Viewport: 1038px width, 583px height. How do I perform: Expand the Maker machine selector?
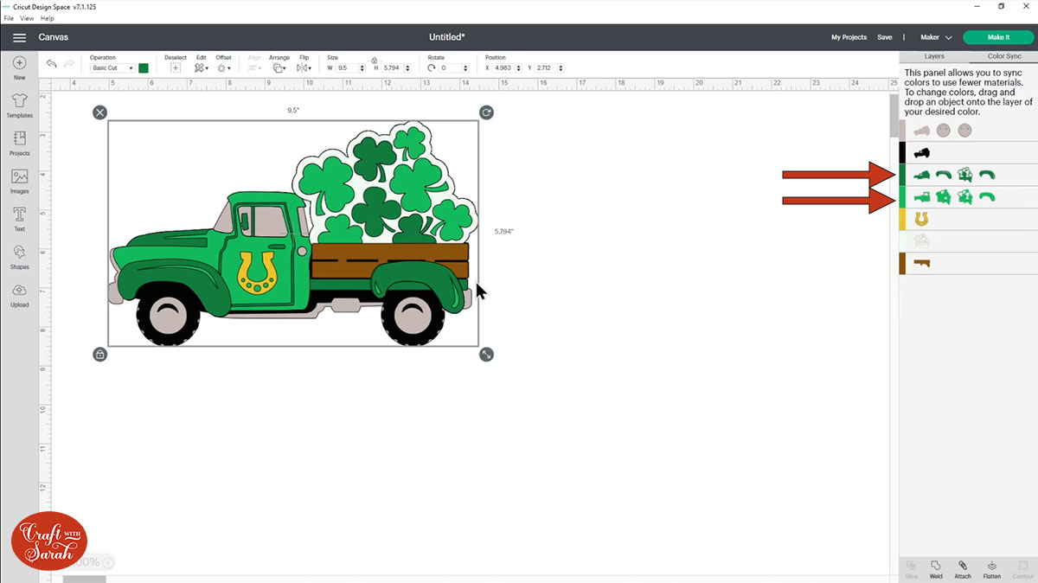(x=936, y=37)
